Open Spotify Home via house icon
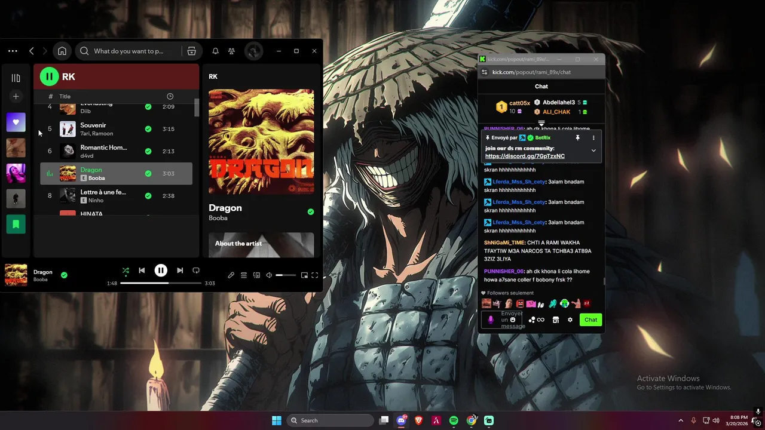Viewport: 765px width, 430px height. [62, 51]
